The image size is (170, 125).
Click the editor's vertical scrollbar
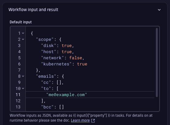pos(157,62)
